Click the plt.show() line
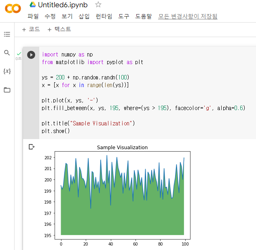The height and width of the screenshot is (250, 256). pos(55,131)
